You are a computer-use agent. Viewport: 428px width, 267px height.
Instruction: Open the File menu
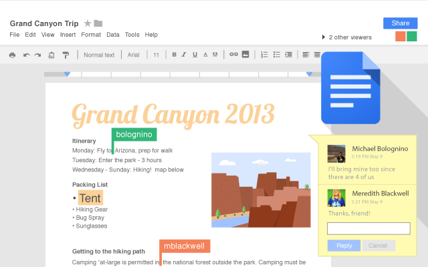(x=15, y=35)
